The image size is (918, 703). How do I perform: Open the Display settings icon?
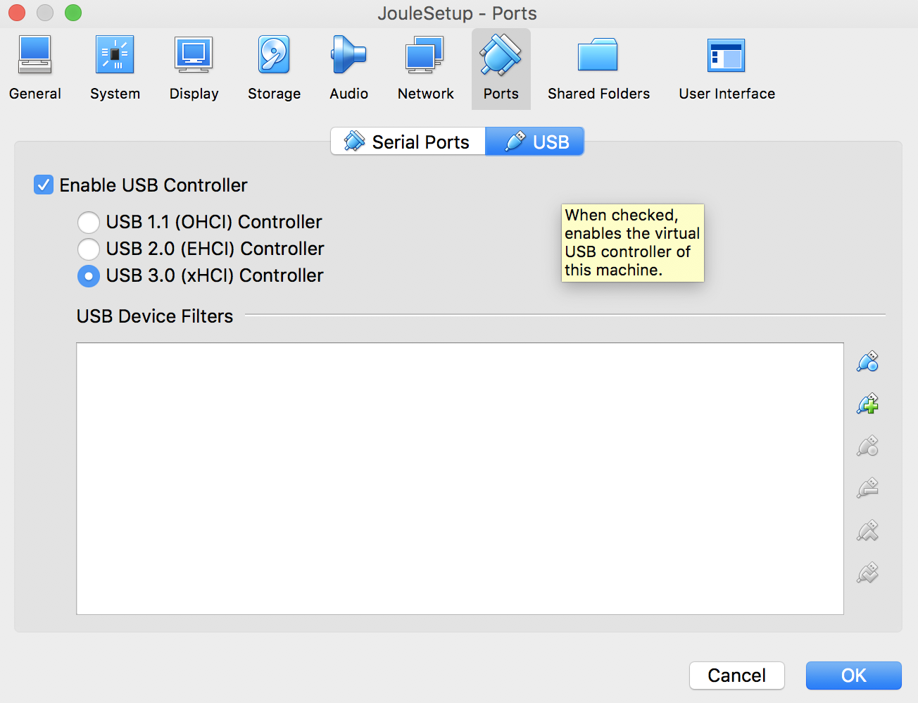point(194,67)
